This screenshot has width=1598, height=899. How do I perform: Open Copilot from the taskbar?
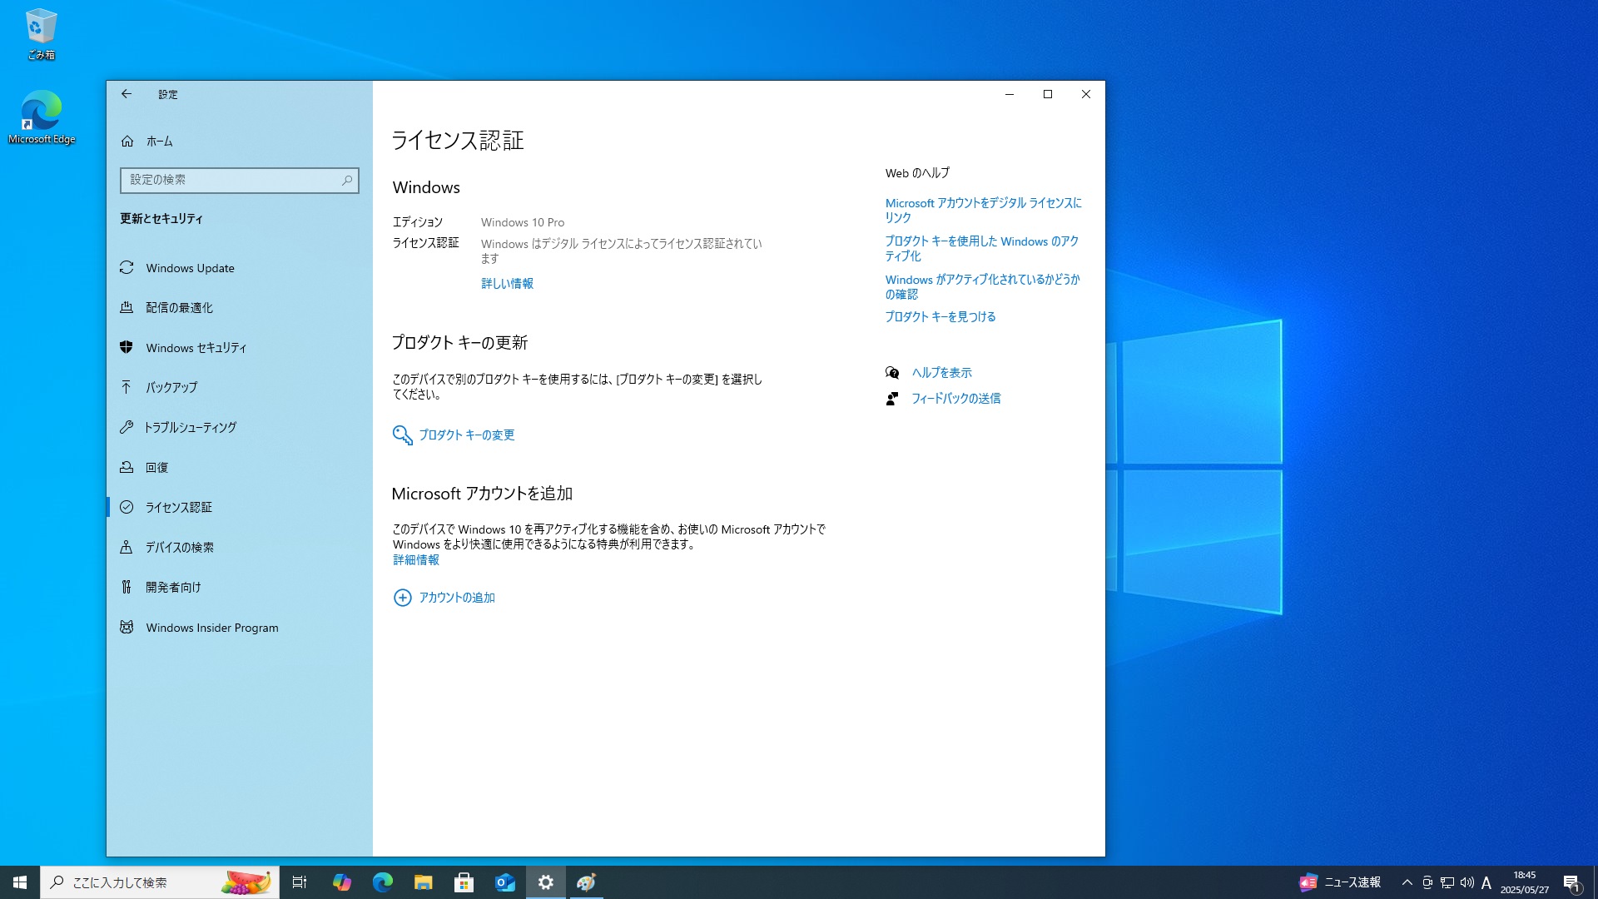[x=341, y=882]
